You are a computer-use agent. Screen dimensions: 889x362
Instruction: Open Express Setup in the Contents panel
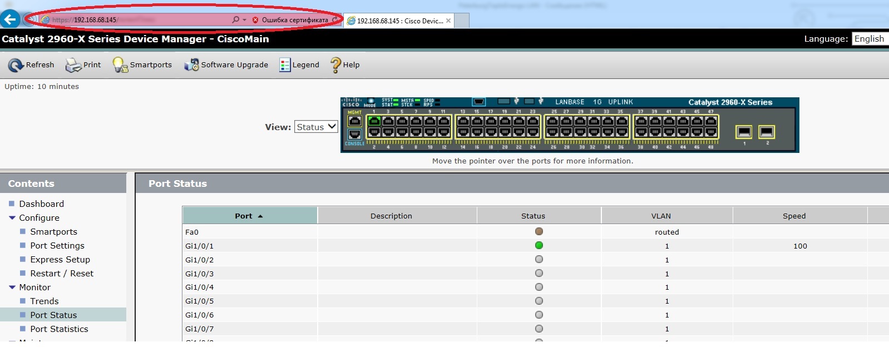[x=60, y=260]
